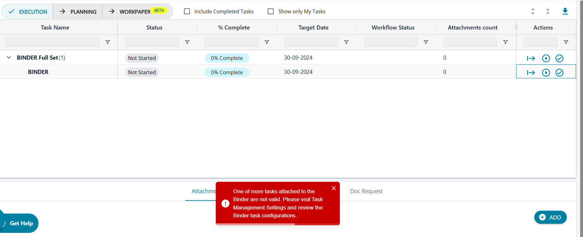Open the WORKPAPER beta tab
The image size is (583, 237).
[x=137, y=12]
